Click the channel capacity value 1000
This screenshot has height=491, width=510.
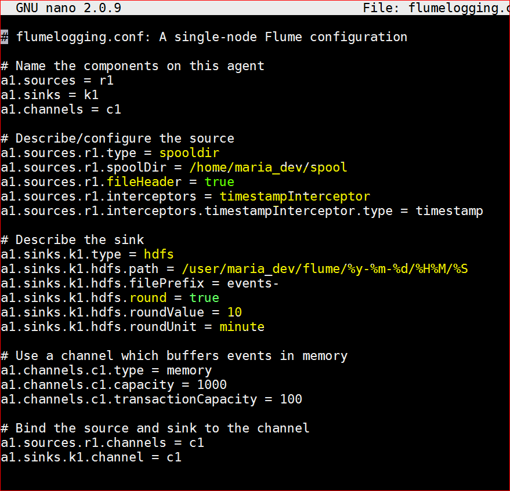pos(212,385)
